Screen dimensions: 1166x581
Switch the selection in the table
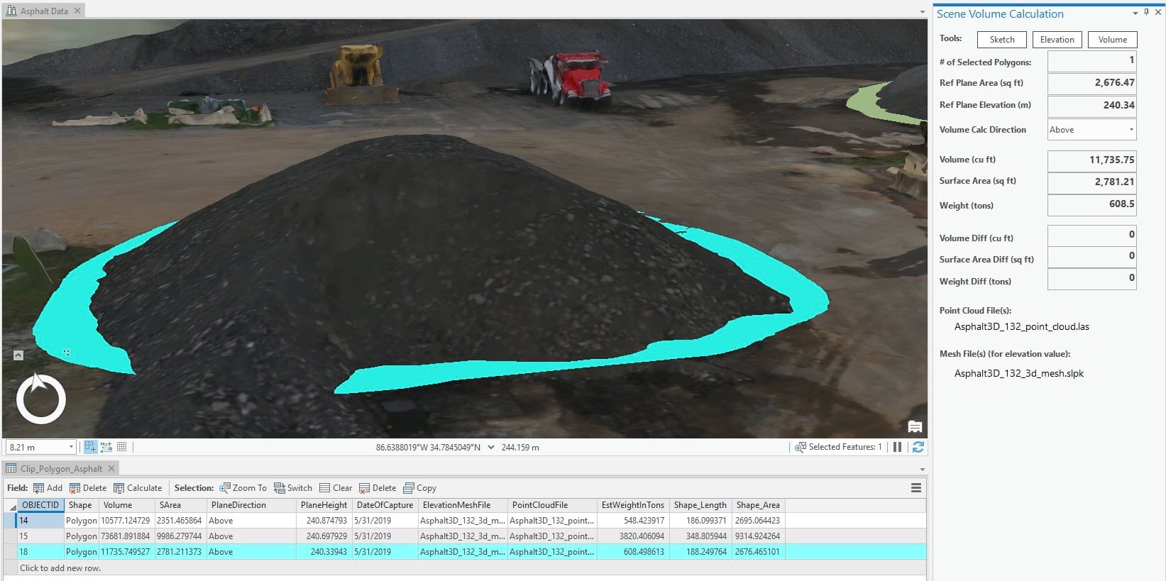coord(293,488)
